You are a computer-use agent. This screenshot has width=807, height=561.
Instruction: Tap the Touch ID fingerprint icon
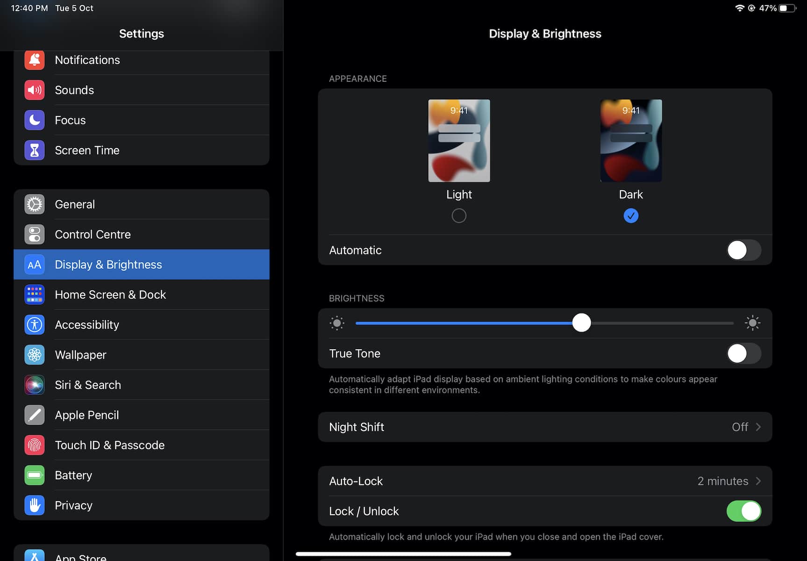point(35,445)
